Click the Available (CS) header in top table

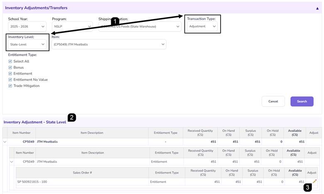295,133
